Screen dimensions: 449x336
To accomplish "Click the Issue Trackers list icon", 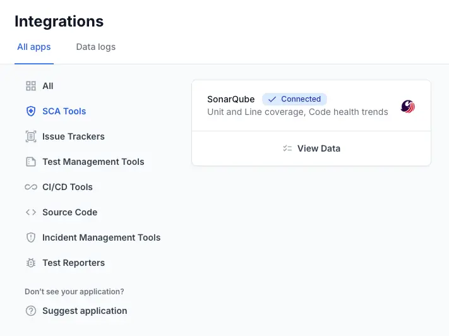I will click(x=31, y=136).
